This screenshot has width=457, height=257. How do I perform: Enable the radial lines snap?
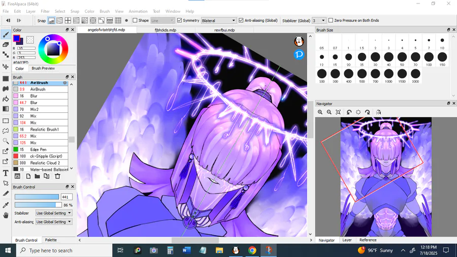pyautogui.click(x=84, y=20)
